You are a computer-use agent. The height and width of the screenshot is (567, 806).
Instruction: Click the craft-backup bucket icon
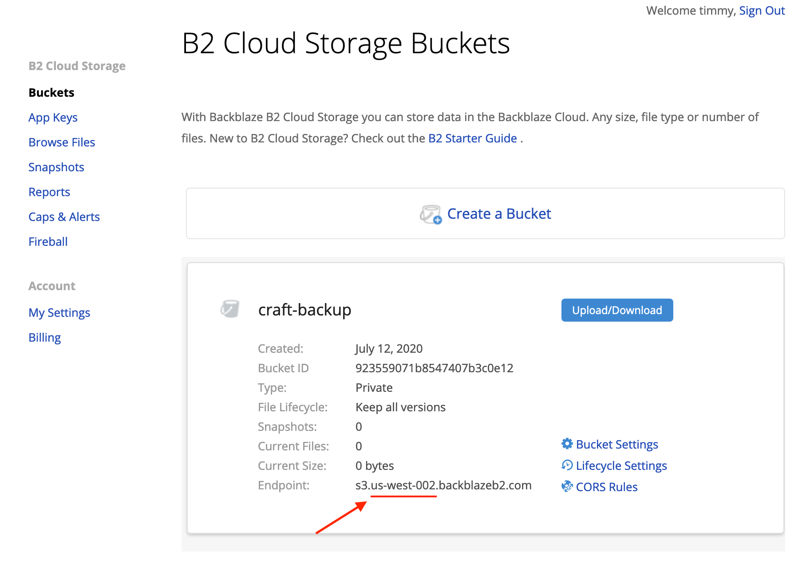(230, 309)
